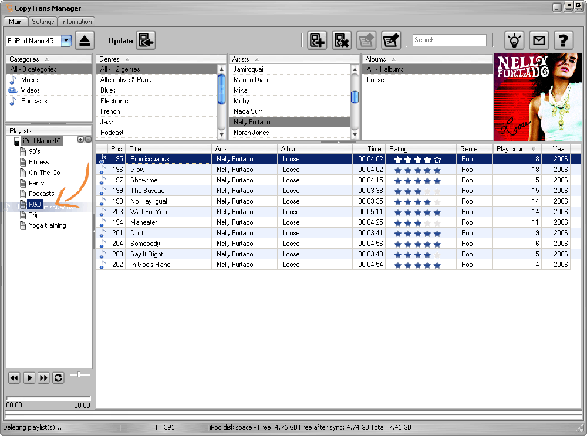
Task: Click the play button
Action: (x=29, y=378)
